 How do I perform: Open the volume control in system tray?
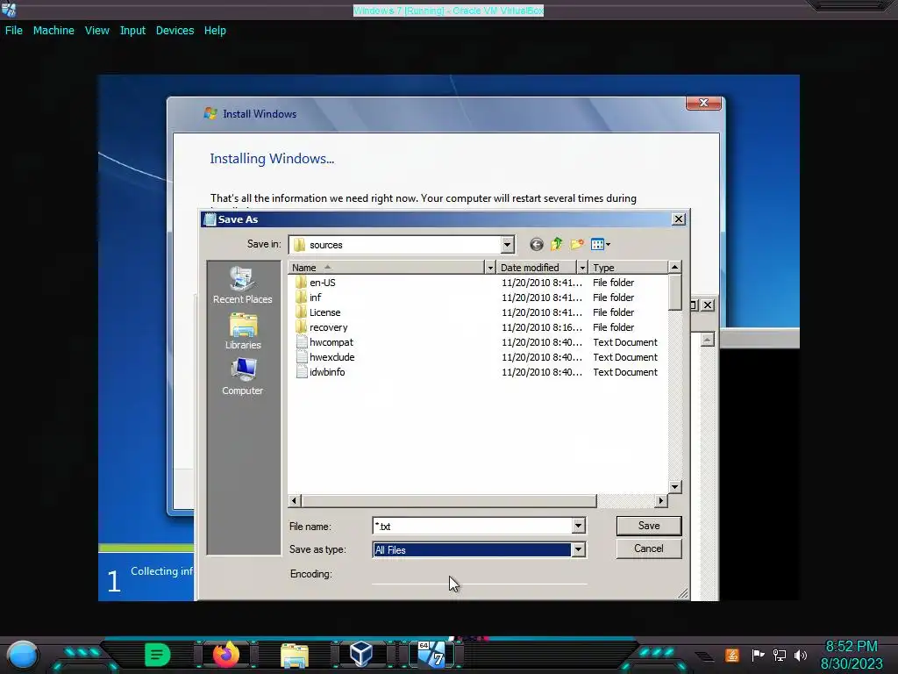coord(801,655)
